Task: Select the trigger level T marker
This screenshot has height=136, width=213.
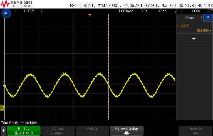Action: click(3, 83)
